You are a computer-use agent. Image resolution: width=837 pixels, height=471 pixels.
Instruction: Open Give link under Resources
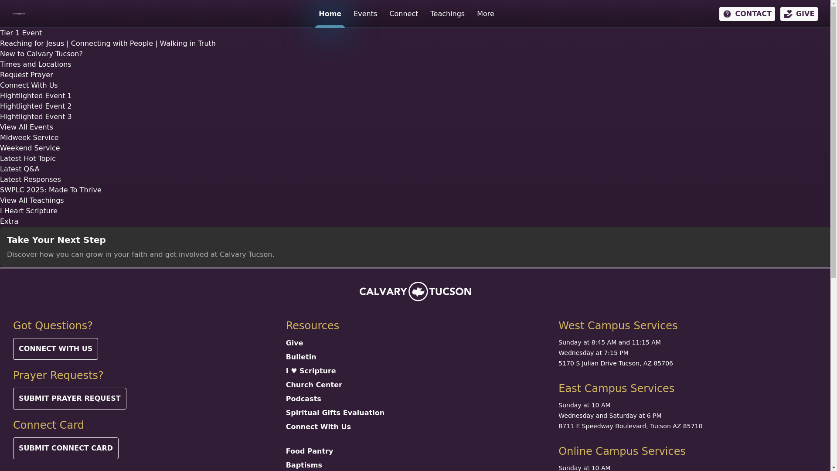pos(294,343)
